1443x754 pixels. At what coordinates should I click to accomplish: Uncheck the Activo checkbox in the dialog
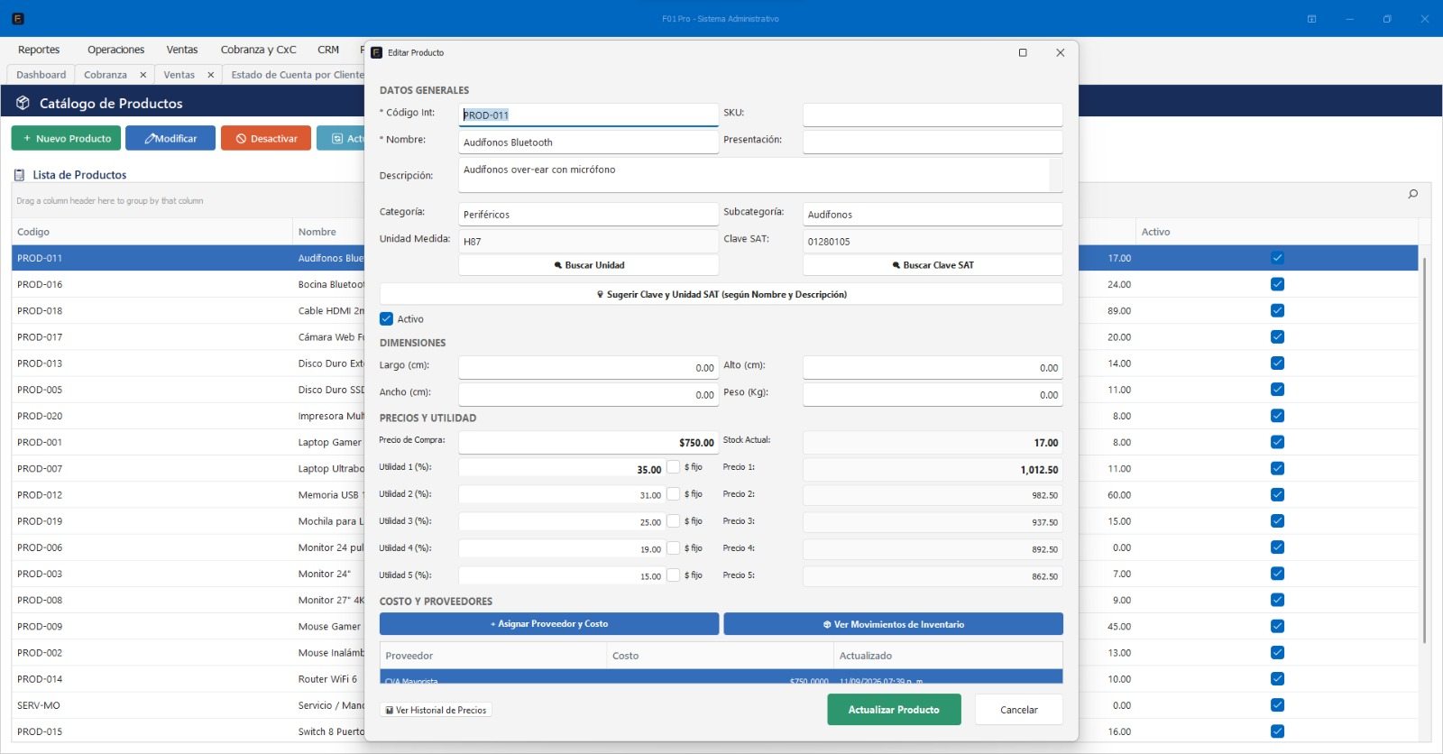tap(386, 318)
